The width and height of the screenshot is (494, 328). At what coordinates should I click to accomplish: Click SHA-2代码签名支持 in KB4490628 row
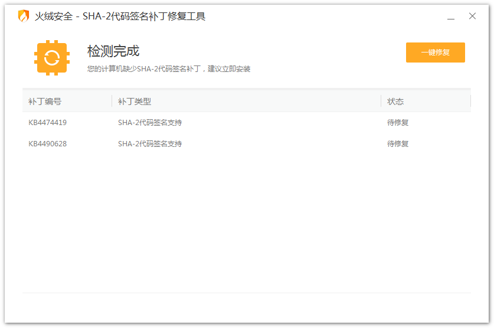click(x=150, y=144)
